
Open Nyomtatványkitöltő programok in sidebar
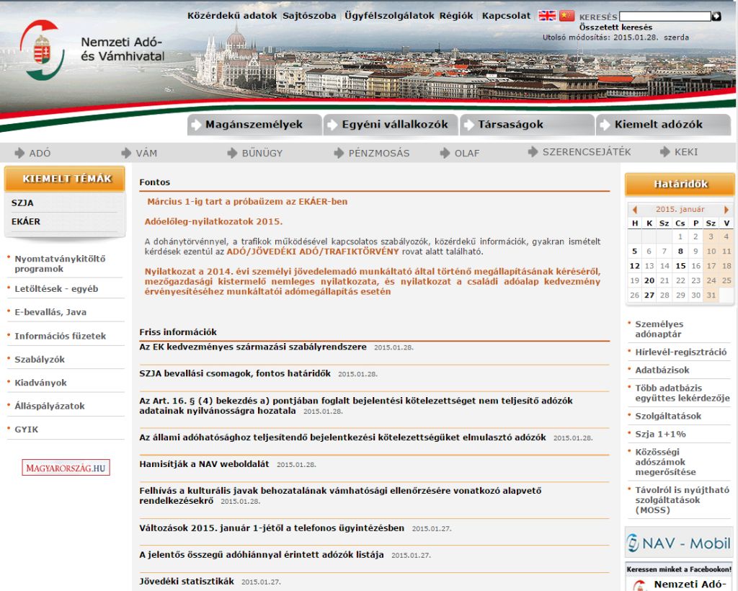pyautogui.click(x=60, y=264)
